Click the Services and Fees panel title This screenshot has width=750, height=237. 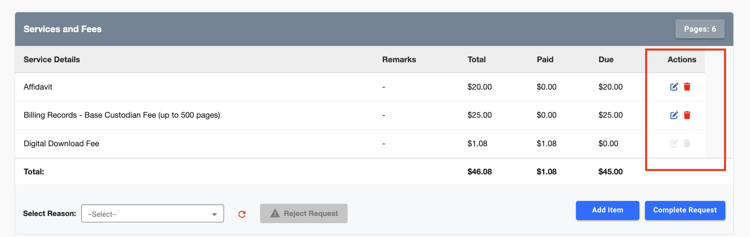(63, 29)
